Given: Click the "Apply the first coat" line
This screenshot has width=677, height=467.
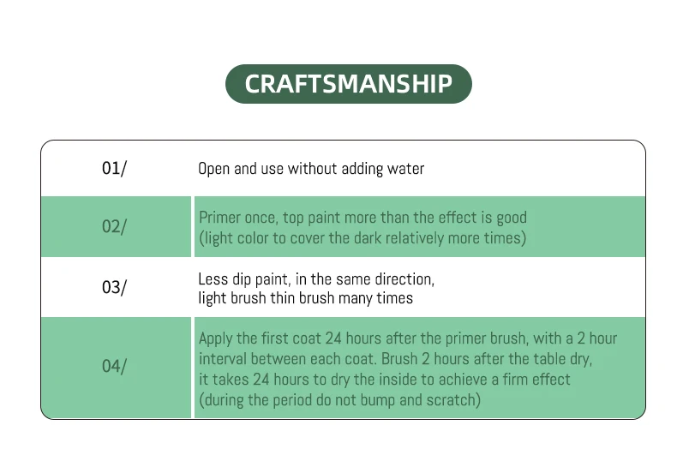Looking at the screenshot, I should click(x=407, y=338).
